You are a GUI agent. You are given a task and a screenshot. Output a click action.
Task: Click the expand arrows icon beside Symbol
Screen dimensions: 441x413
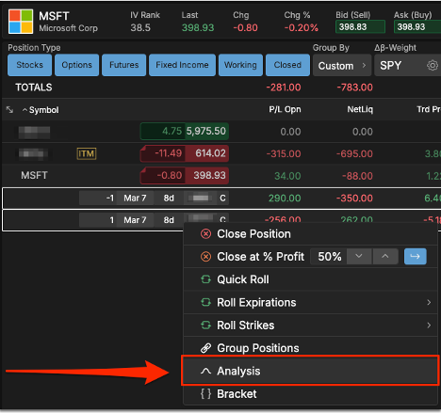click(x=10, y=110)
